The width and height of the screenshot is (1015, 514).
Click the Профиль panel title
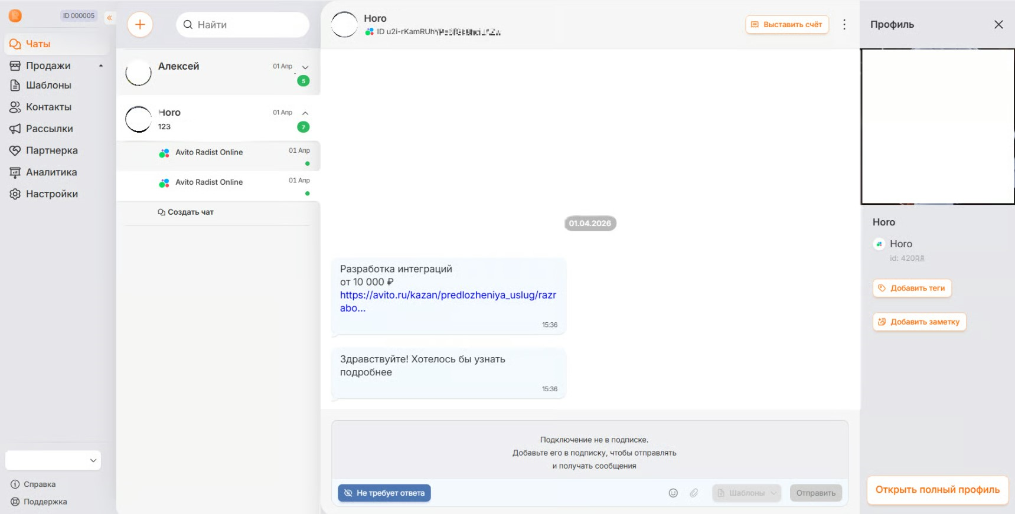coord(892,25)
